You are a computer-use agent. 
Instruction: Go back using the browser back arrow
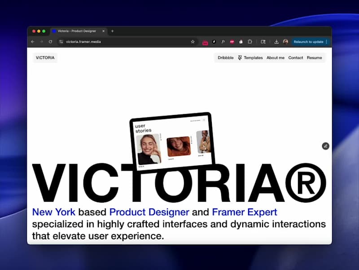[x=33, y=42]
